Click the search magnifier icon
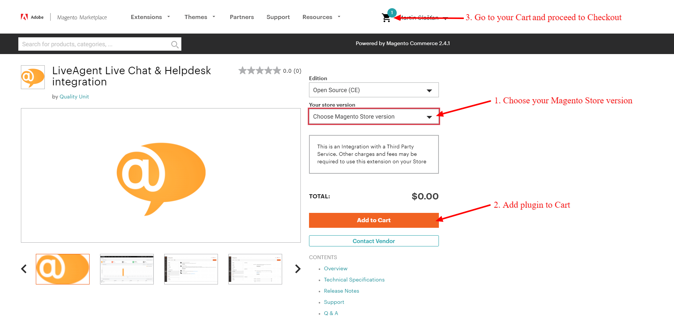The image size is (674, 321). (x=175, y=44)
